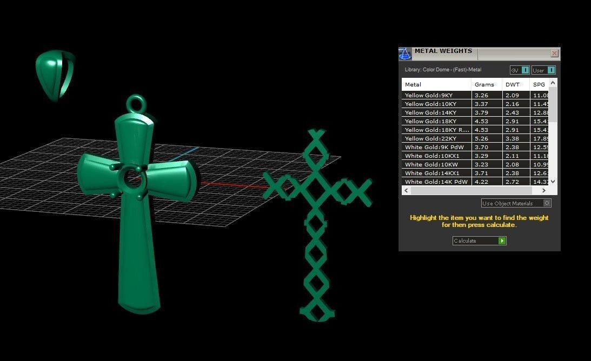
Task: Click the 5.26 grams value
Action: pyautogui.click(x=481, y=139)
